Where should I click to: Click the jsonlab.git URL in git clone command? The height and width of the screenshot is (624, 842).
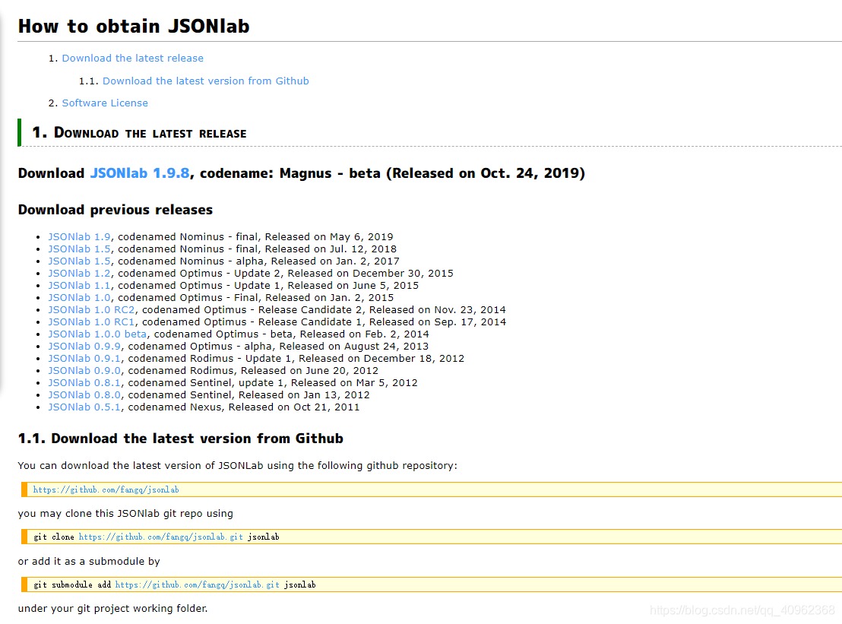pos(160,537)
